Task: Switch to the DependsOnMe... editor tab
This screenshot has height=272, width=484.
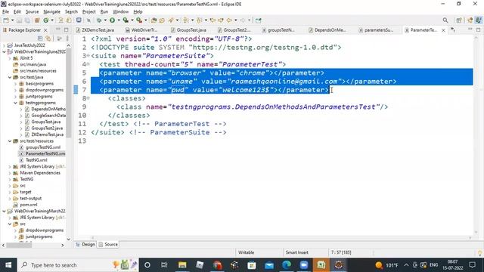Action: coord(327,30)
